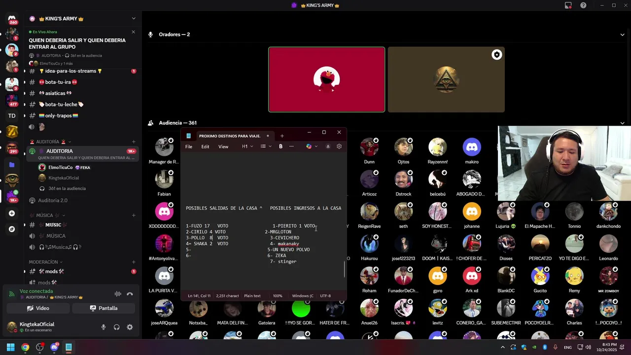Viewport: 631px width, 355px height.
Task: Share screen with Pantalla button
Action: (x=104, y=308)
